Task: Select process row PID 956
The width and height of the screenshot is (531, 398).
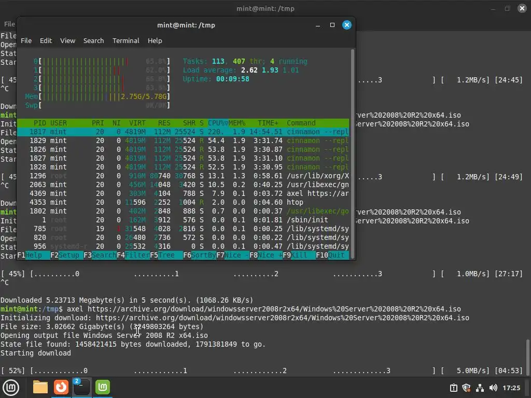Action: point(183,246)
